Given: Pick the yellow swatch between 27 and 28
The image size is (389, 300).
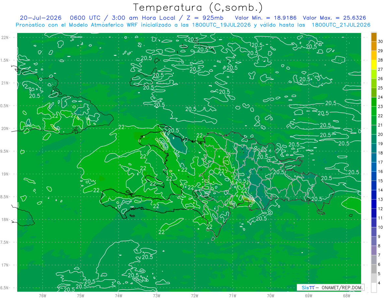Looking at the screenshot, I should point(374,65).
